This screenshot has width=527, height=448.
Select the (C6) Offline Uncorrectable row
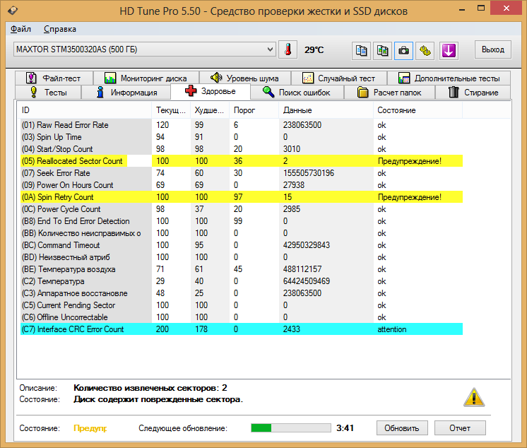242,317
